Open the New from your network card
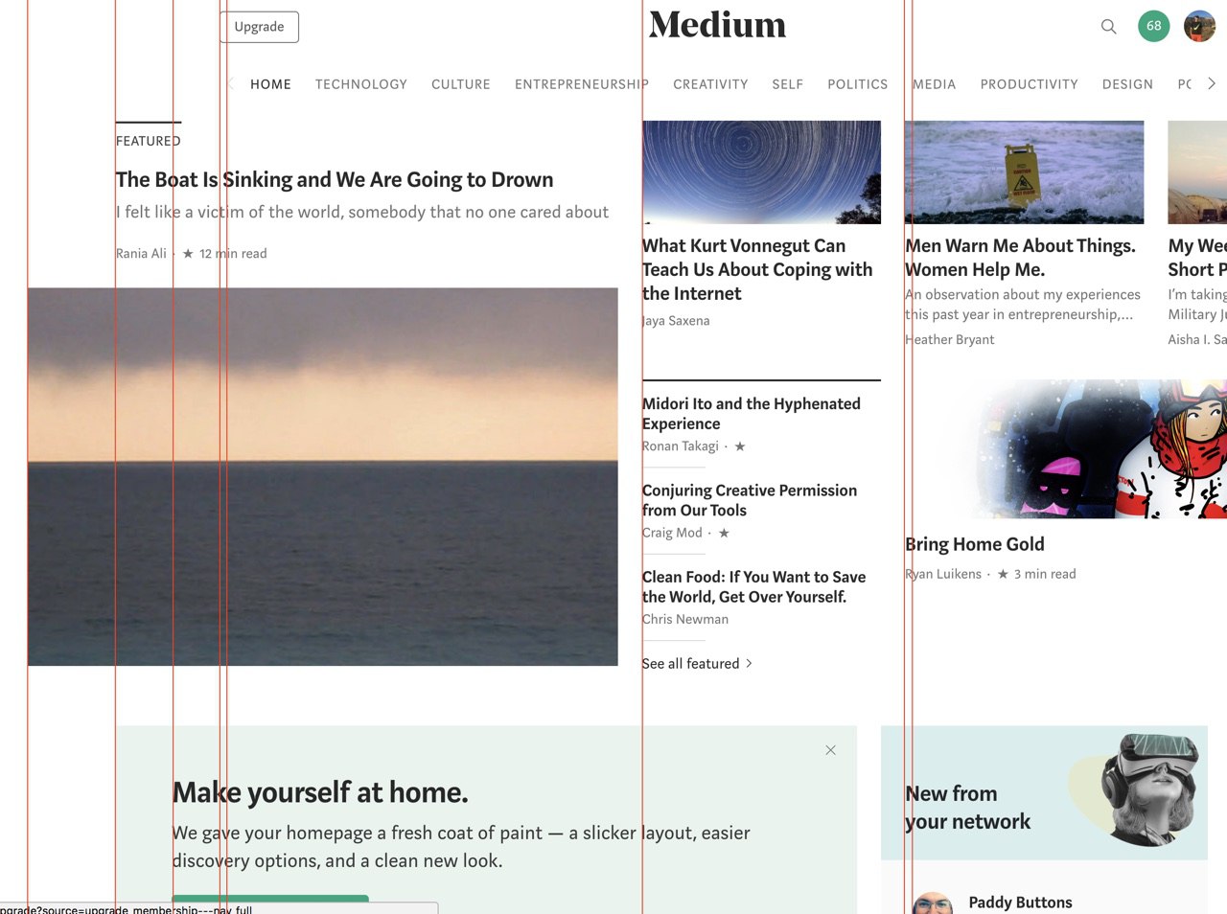1227x914 pixels. (x=1044, y=793)
